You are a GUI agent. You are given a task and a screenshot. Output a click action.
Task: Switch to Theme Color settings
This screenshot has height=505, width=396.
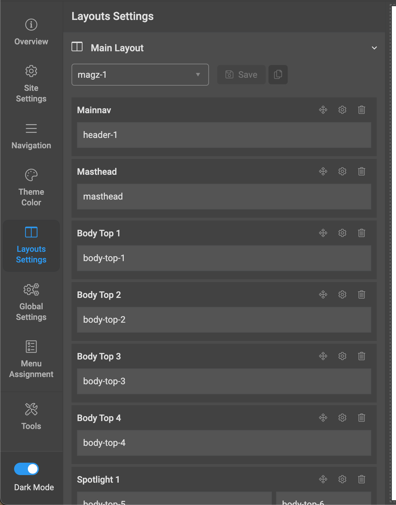[x=31, y=188]
